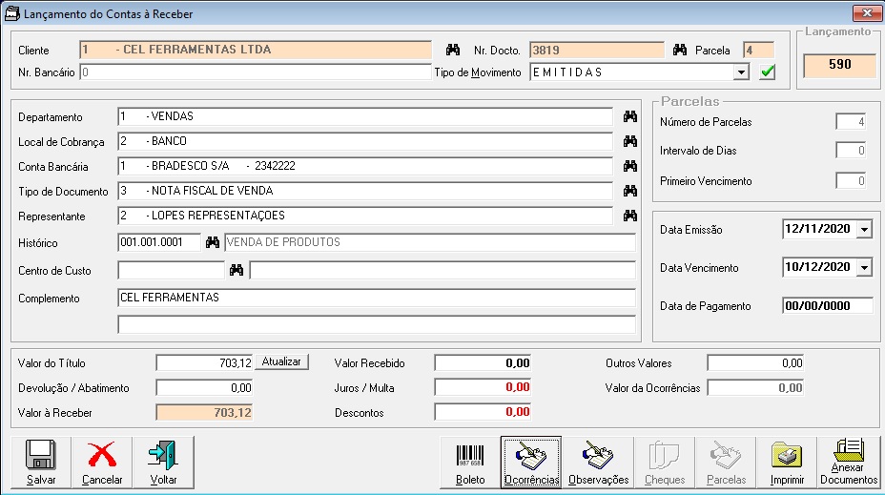This screenshot has height=495, width=885.
Task: Click the Complemento text field
Action: click(376, 298)
